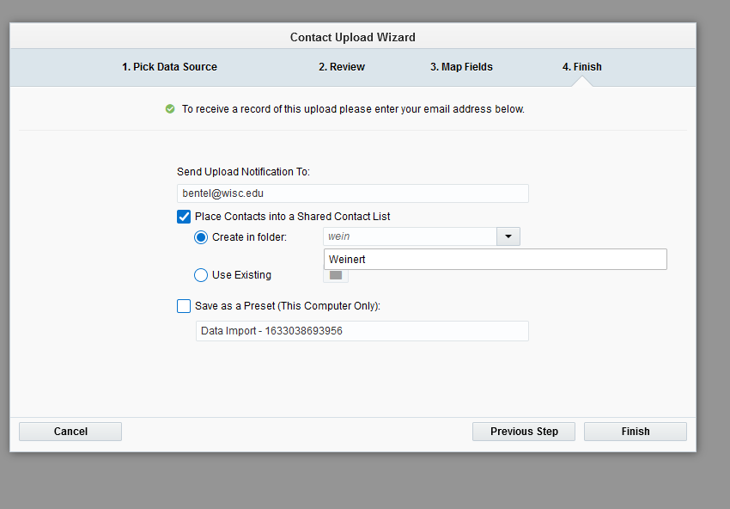Click the green checkmark status icon

pyautogui.click(x=170, y=109)
